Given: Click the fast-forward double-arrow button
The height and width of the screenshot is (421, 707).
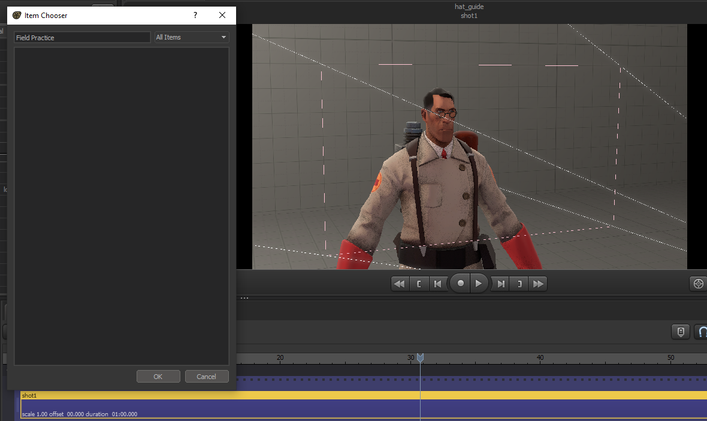Looking at the screenshot, I should click(538, 284).
